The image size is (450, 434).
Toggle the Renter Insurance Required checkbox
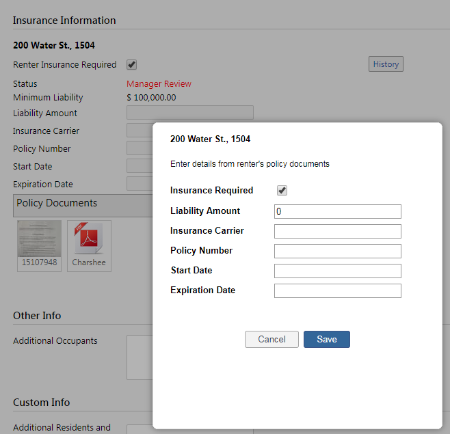coord(132,65)
